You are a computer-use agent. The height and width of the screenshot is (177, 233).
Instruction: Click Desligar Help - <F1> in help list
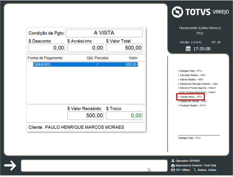pyautogui.click(x=190, y=71)
